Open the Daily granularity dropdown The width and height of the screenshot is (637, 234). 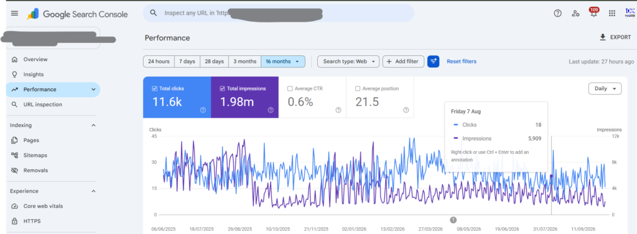[x=605, y=88]
